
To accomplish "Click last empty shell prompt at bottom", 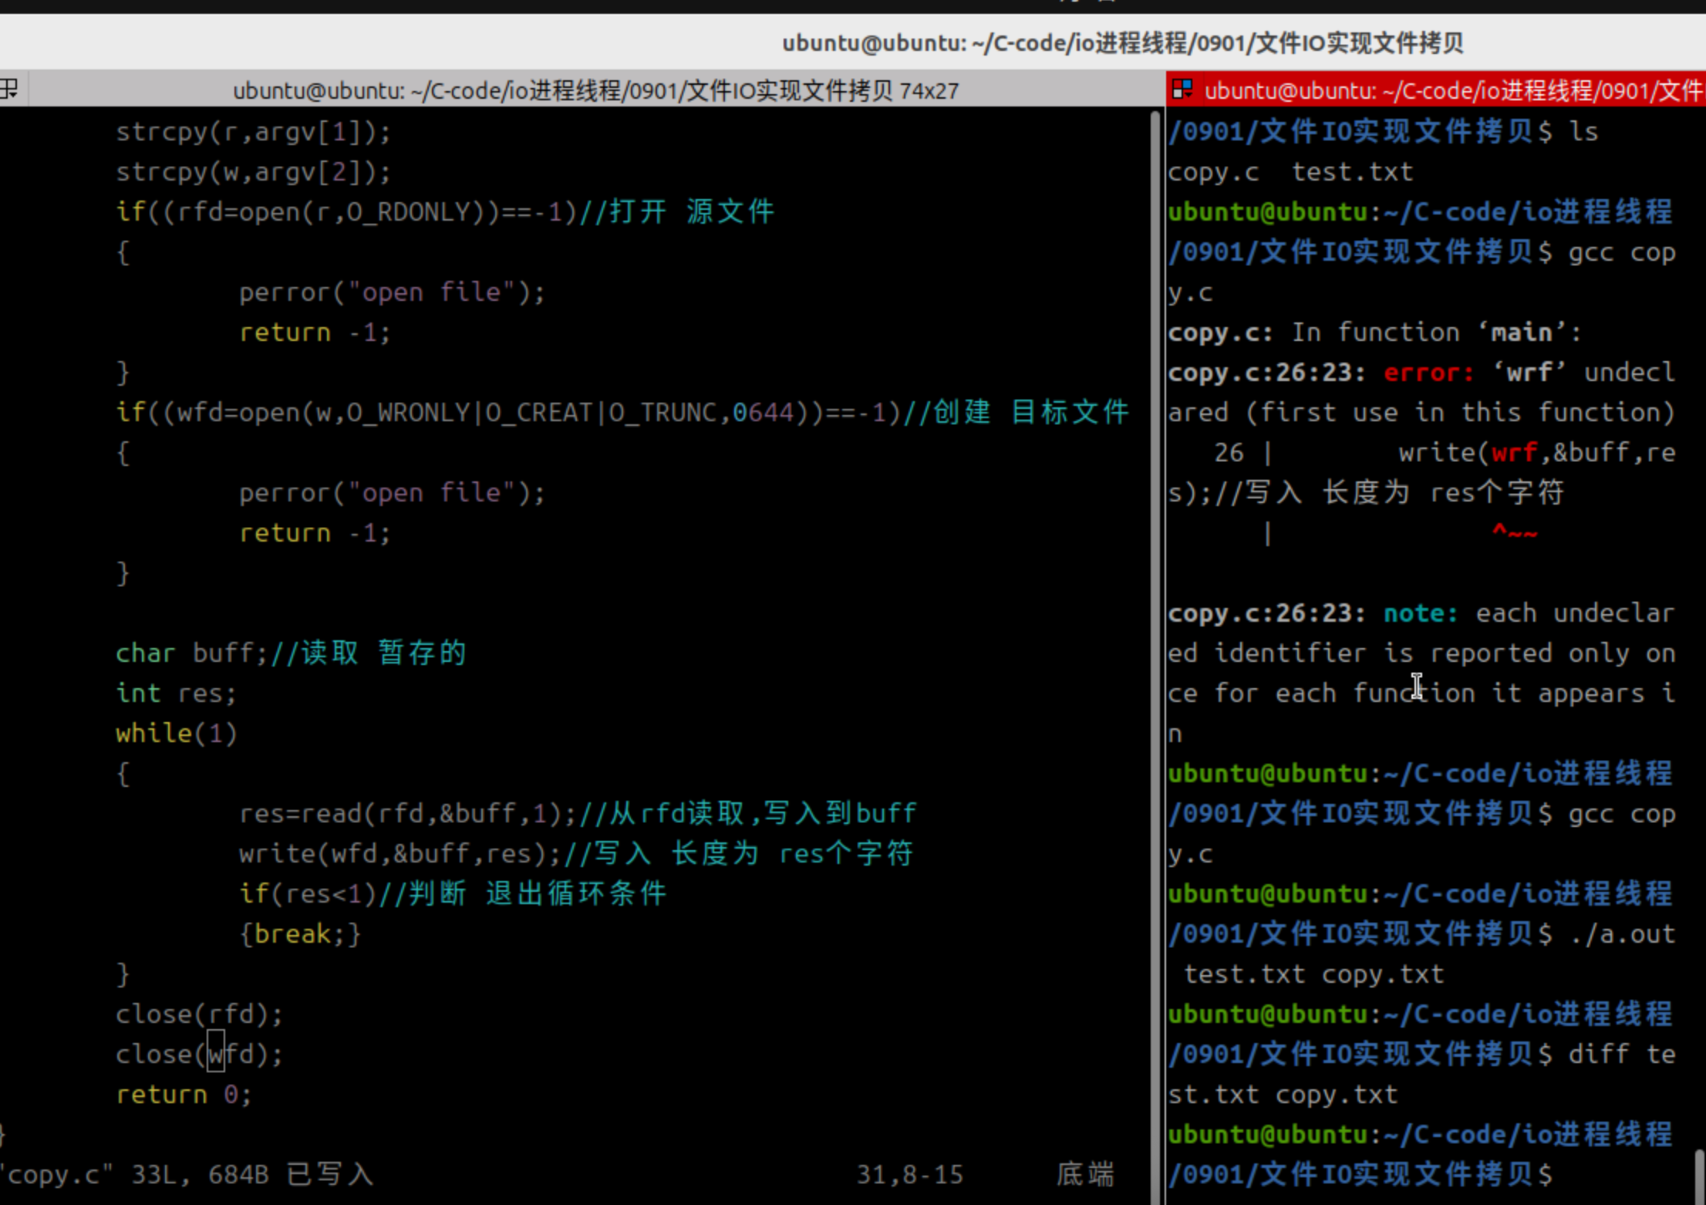I will click(x=1360, y=1175).
